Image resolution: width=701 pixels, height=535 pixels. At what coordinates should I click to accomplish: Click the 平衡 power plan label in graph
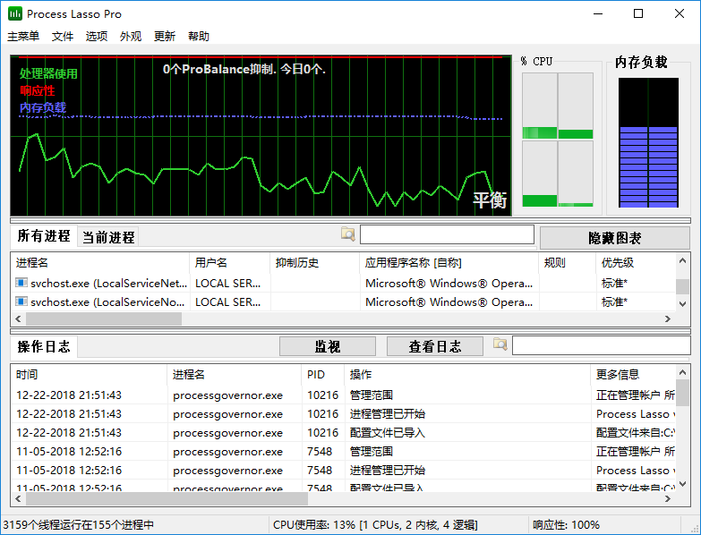coord(490,200)
